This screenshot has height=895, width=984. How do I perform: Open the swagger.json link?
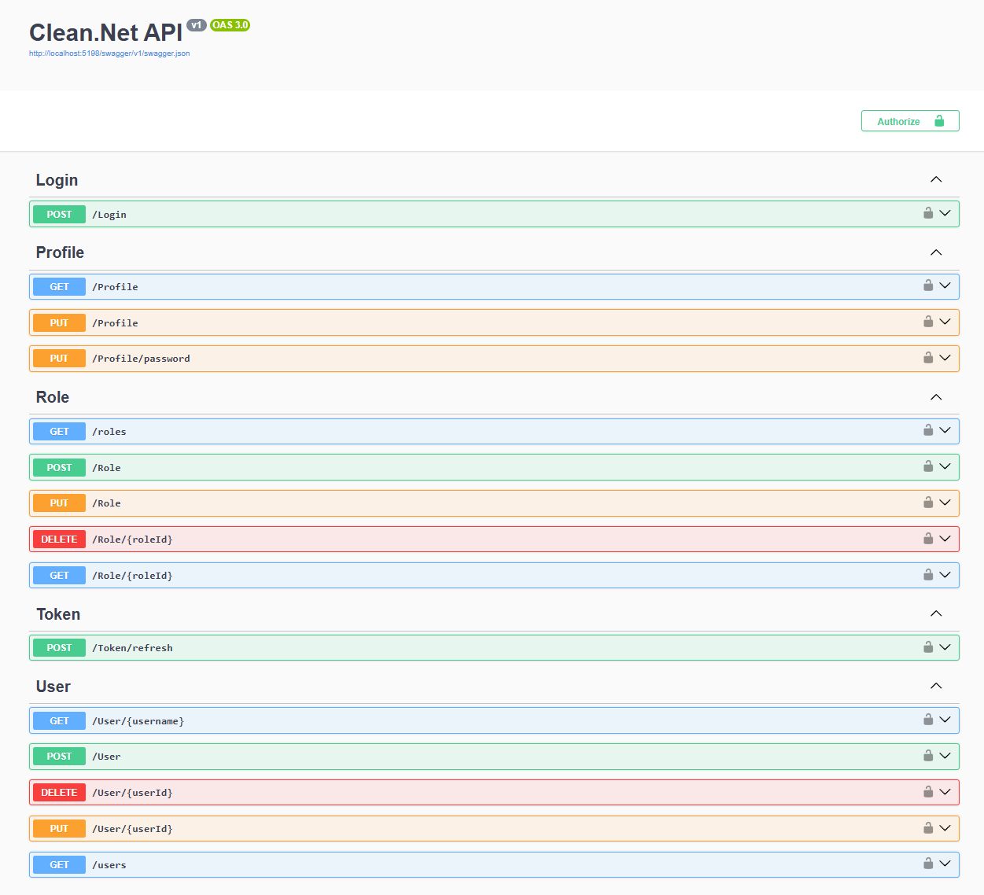tap(109, 53)
